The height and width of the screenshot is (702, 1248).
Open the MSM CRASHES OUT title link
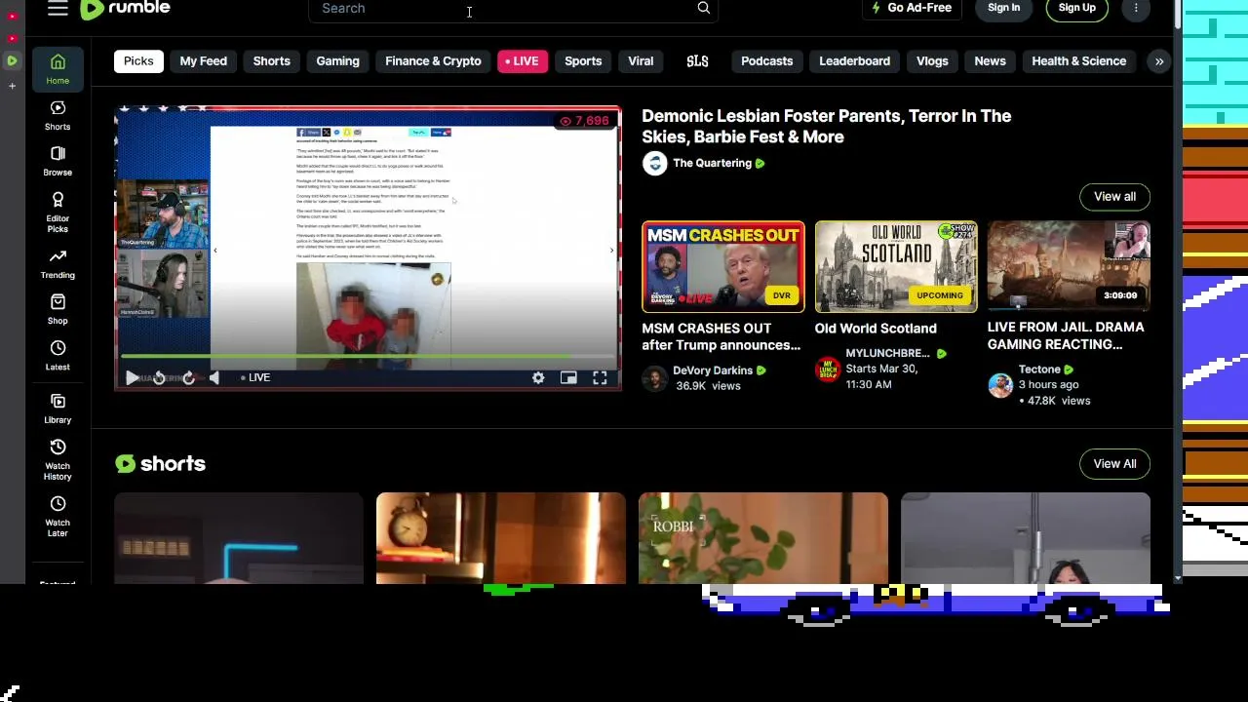coord(721,336)
